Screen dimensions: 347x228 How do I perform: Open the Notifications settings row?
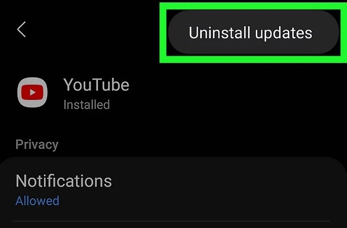pyautogui.click(x=173, y=191)
